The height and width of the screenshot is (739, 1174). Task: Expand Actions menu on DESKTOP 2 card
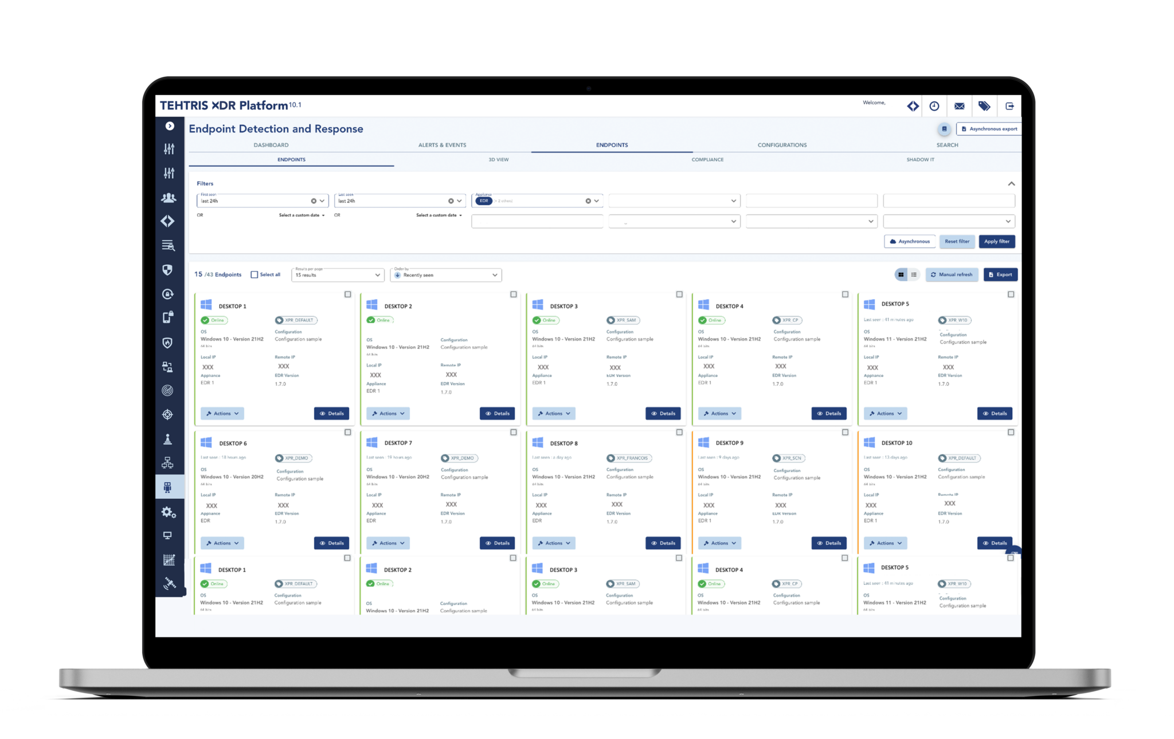pos(388,413)
